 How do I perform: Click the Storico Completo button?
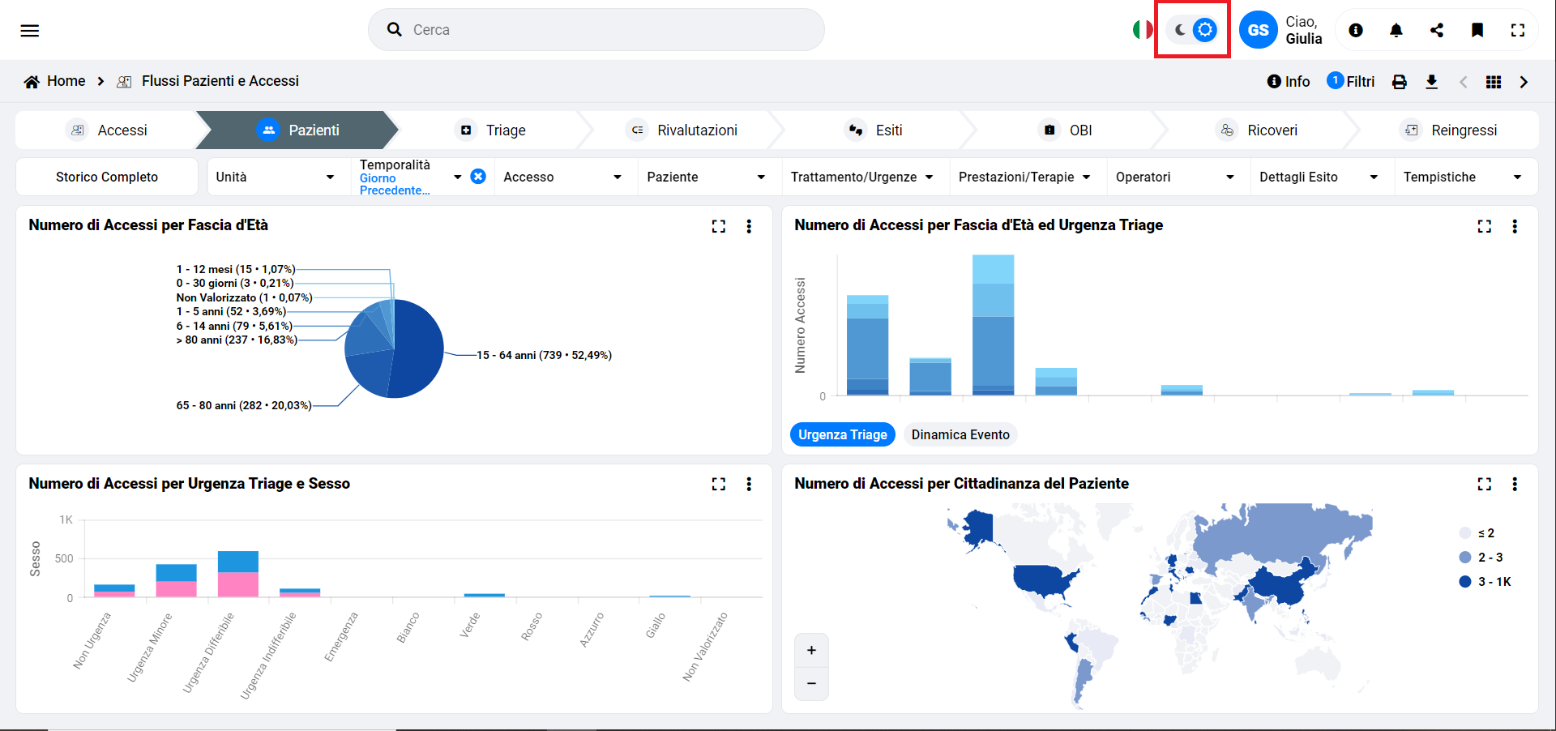coord(107,177)
